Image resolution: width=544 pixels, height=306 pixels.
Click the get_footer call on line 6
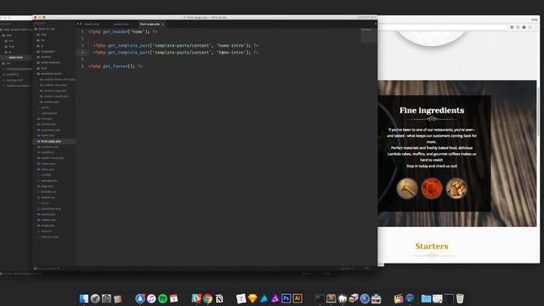pos(116,66)
